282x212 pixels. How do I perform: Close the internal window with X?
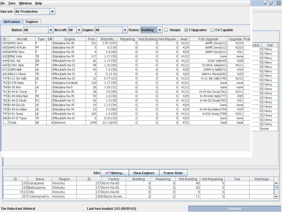[278, 3]
